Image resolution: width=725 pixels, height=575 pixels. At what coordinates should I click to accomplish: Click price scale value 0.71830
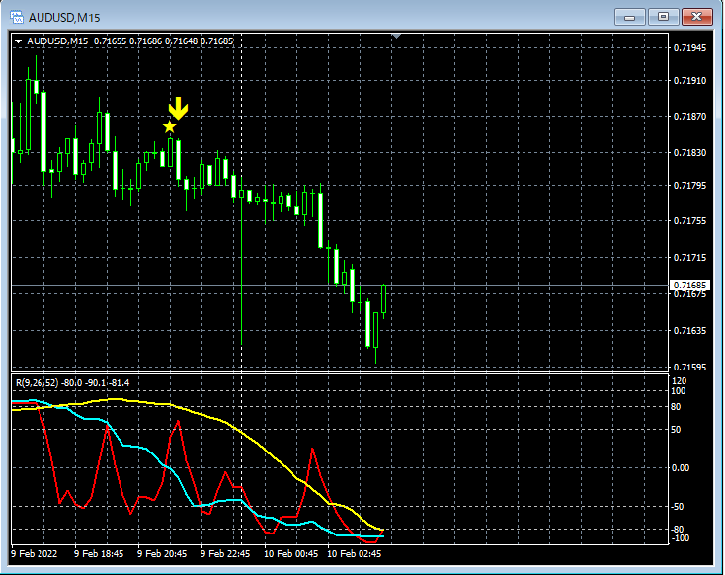click(x=689, y=153)
